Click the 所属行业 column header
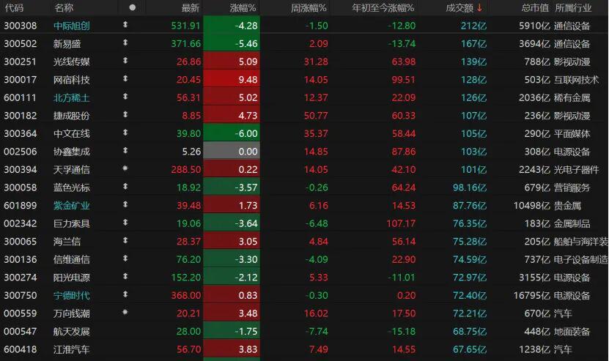The image size is (609, 361). point(575,8)
